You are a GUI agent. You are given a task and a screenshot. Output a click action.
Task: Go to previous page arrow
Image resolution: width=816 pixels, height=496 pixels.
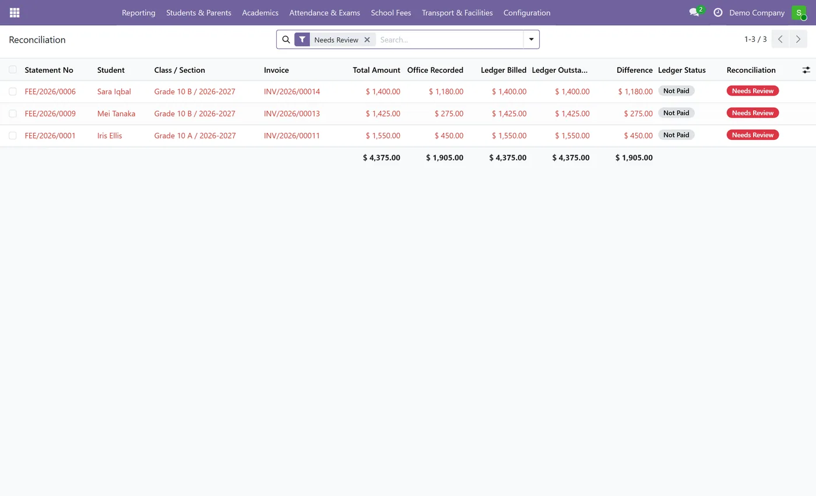780,40
